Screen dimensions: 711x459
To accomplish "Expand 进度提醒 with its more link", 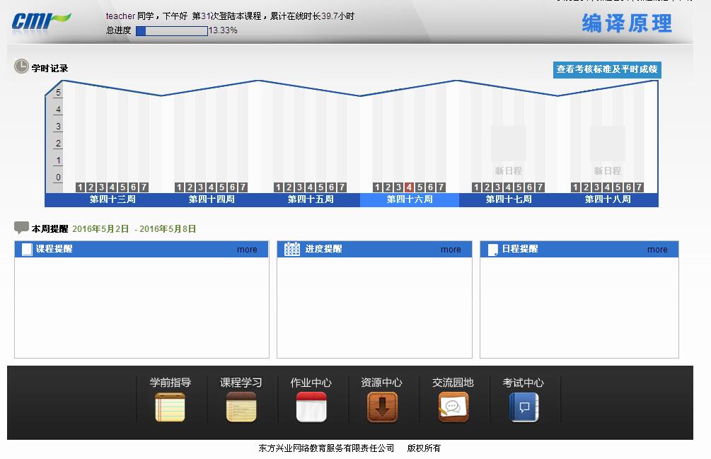I will (451, 250).
